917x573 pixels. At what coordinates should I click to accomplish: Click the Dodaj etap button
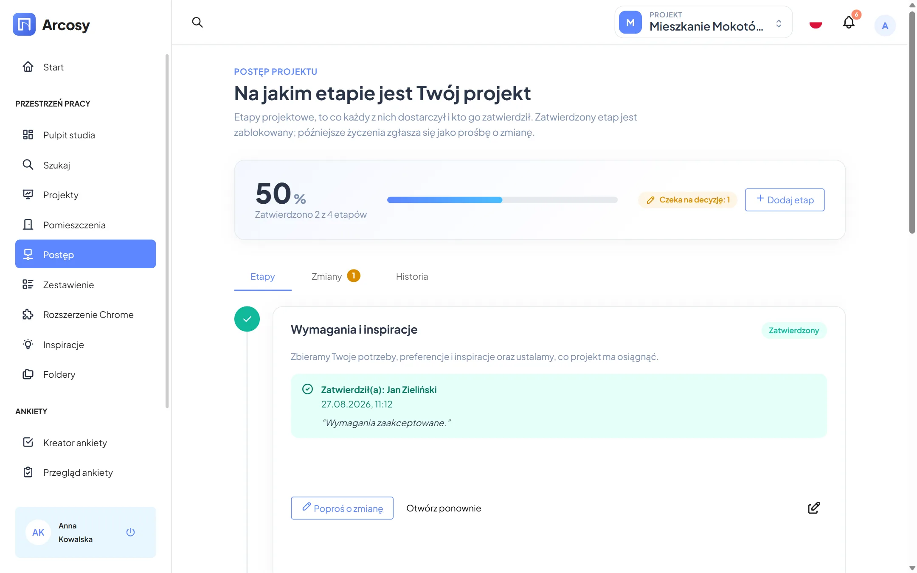(x=785, y=200)
